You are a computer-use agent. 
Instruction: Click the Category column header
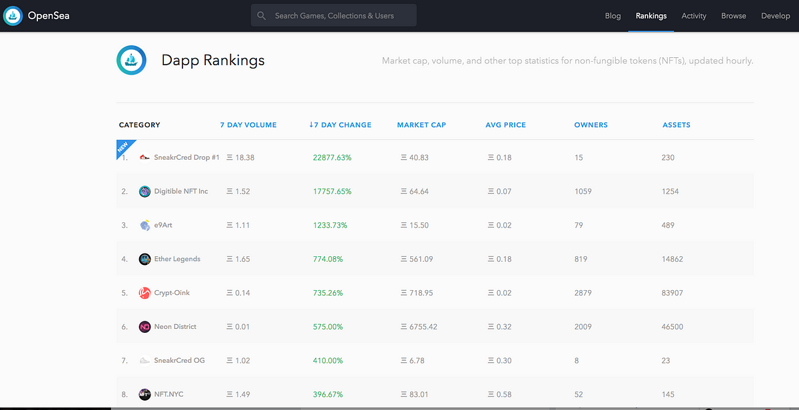click(x=140, y=125)
